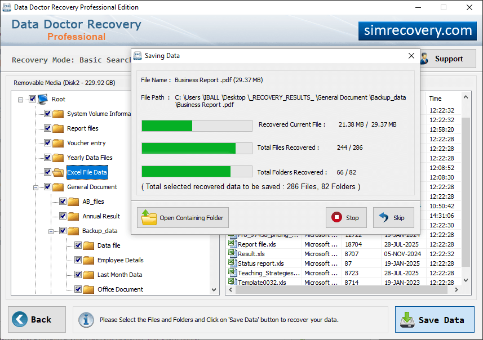This screenshot has height=340, width=483.
Task: Click the Data file folder icon
Action: (88, 245)
